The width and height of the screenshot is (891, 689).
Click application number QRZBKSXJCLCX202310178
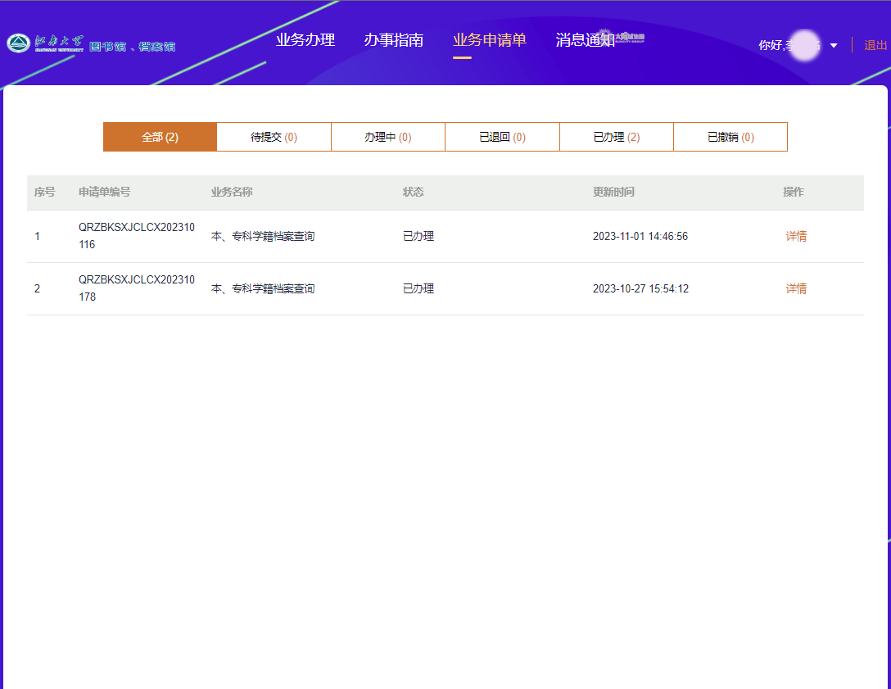[x=136, y=288]
